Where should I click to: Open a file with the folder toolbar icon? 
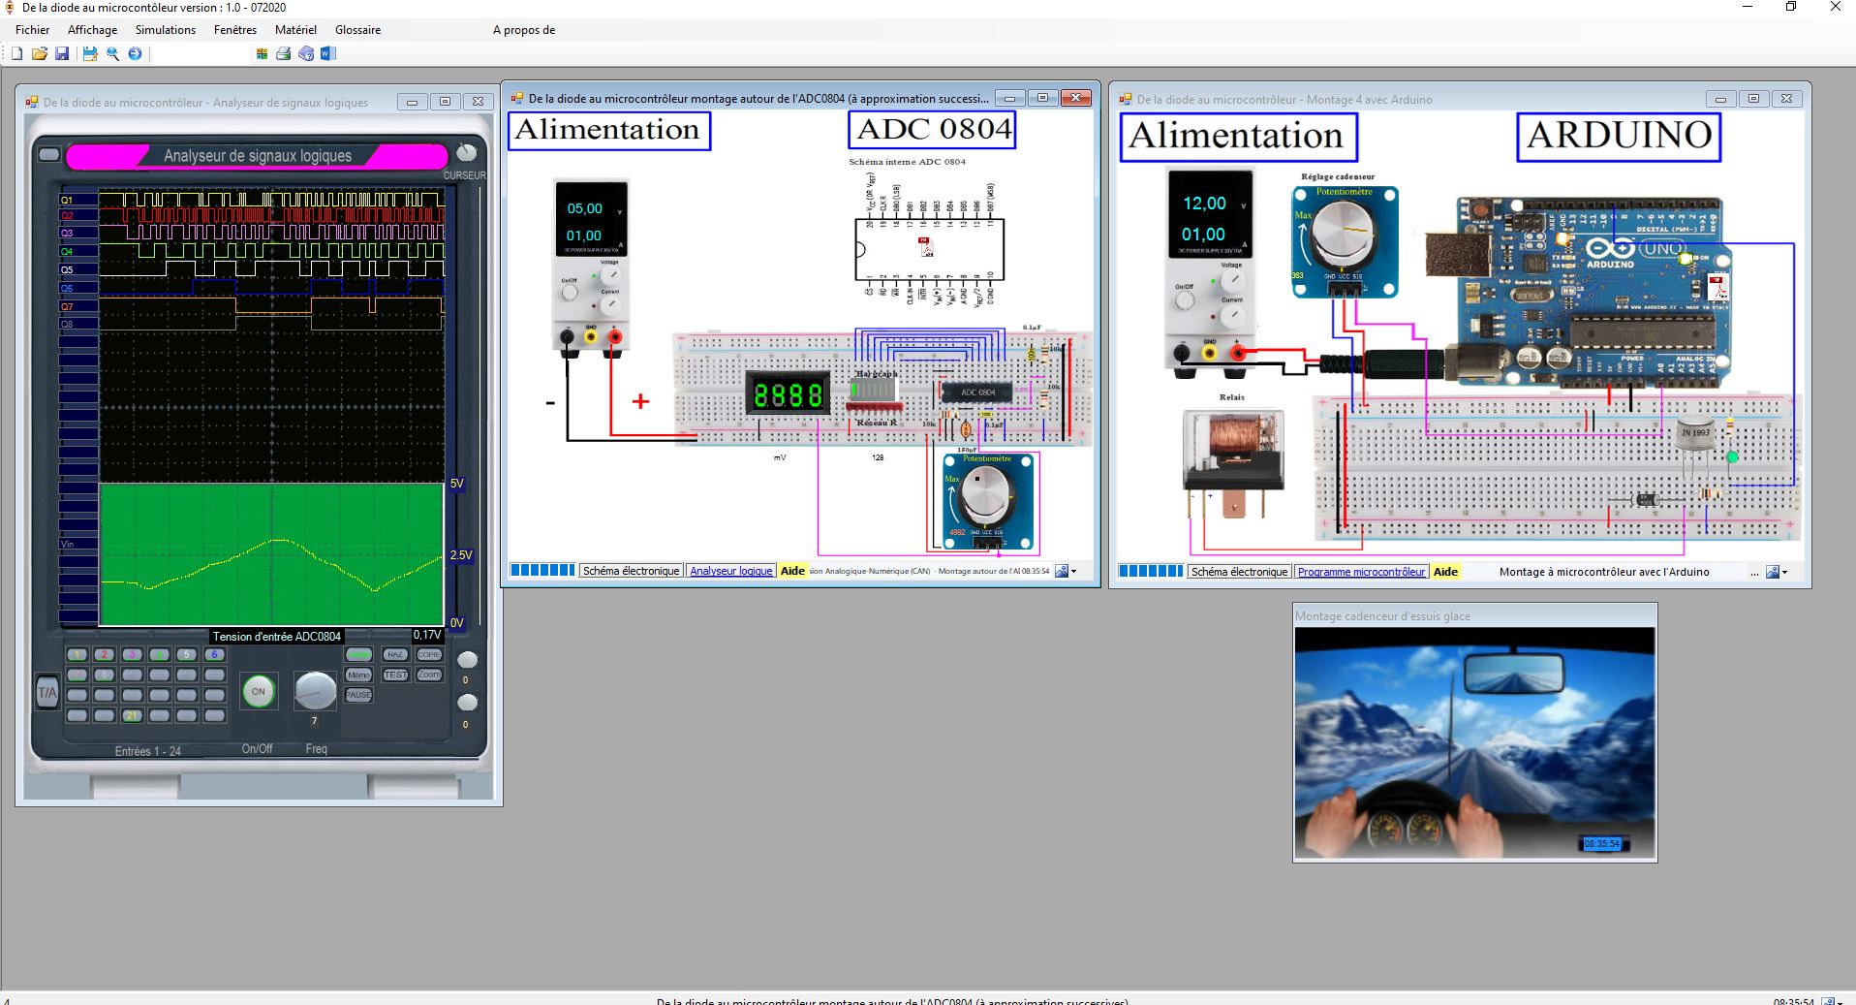click(40, 54)
